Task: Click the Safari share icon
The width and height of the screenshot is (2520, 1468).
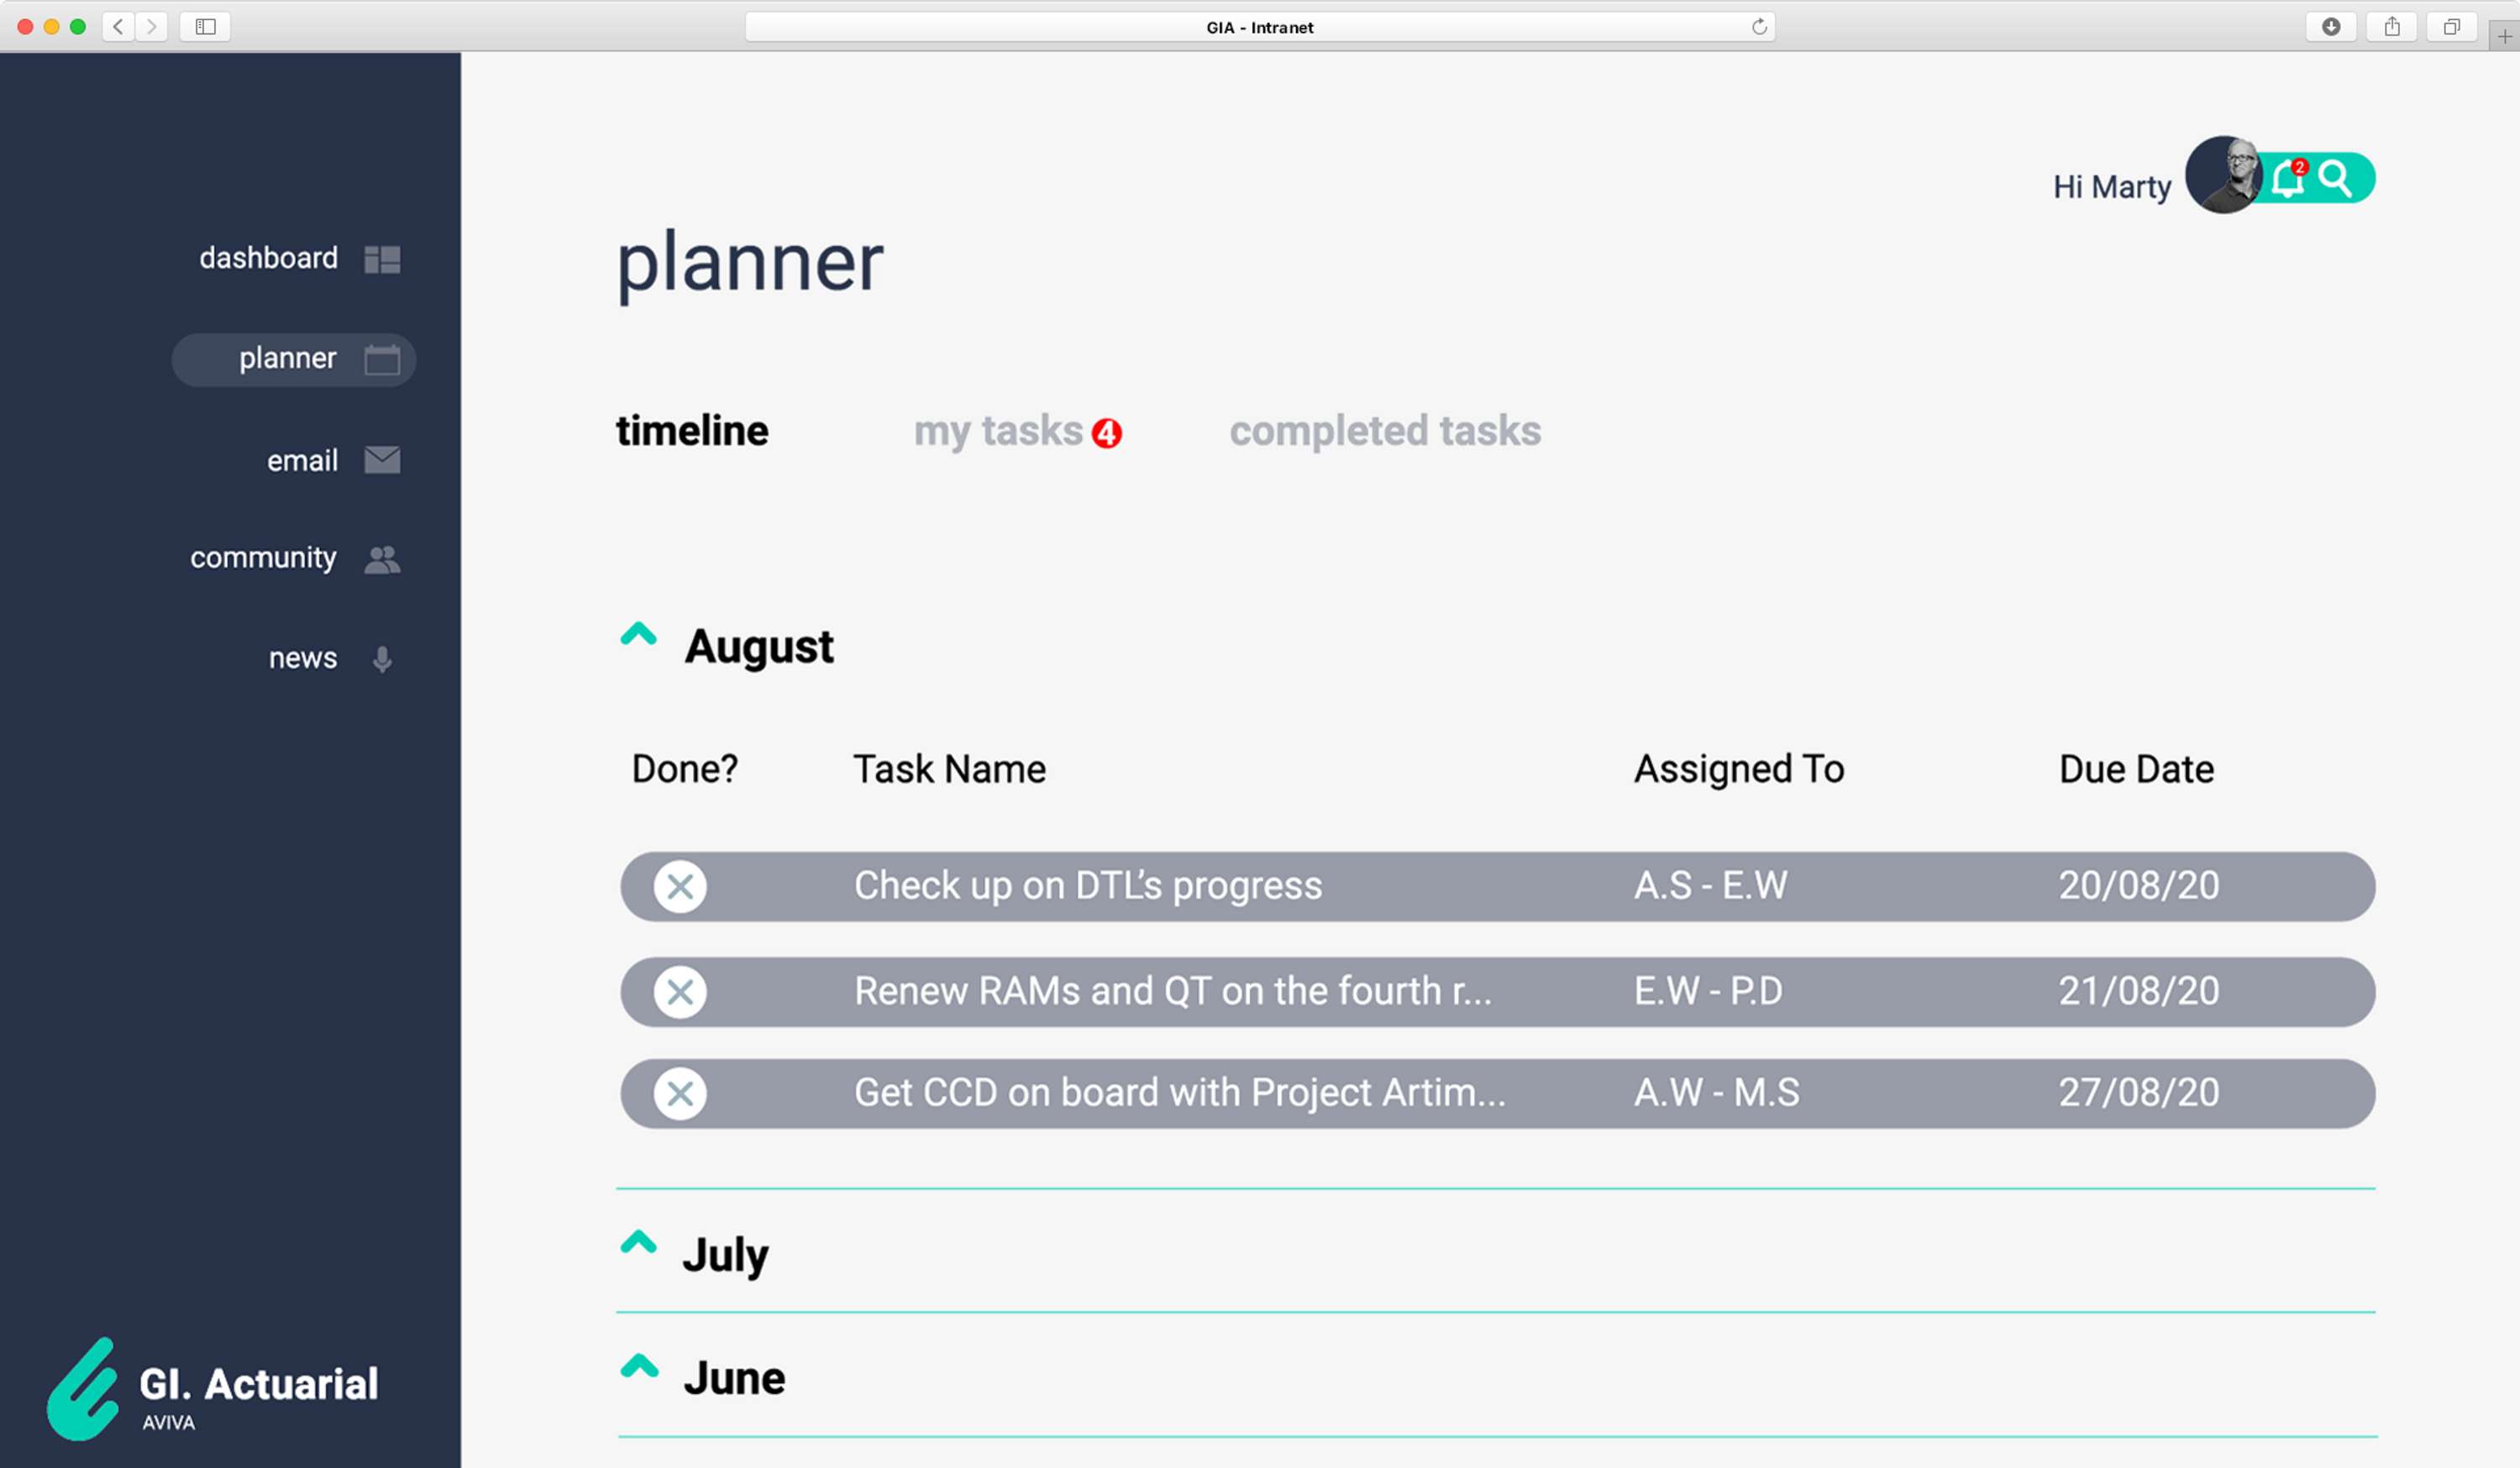Action: (2392, 27)
